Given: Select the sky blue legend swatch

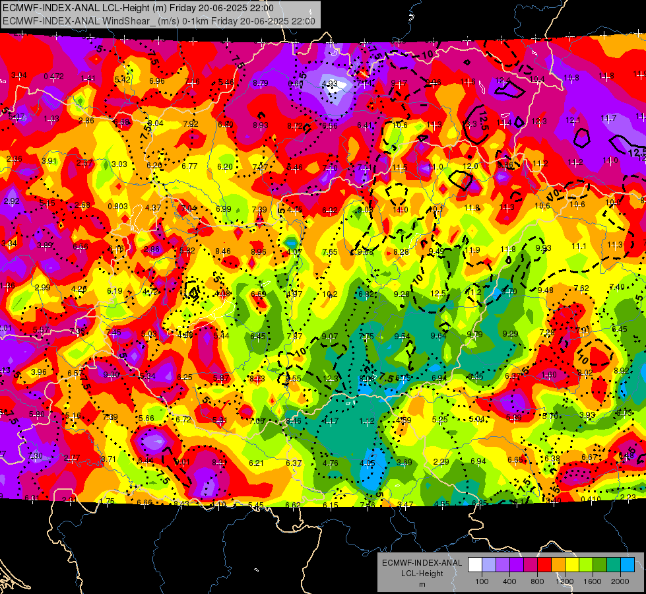Looking at the screenshot, I should coord(628,565).
